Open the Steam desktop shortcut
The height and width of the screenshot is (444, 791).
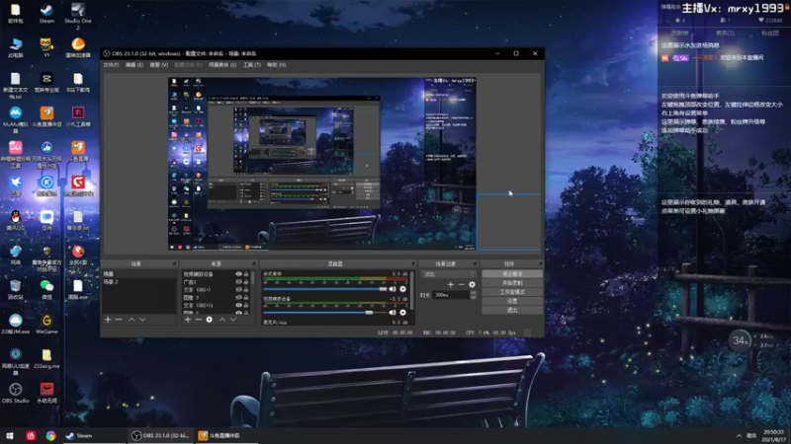coord(46,13)
